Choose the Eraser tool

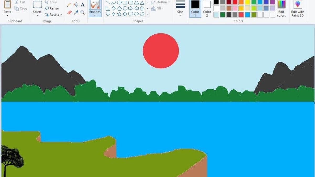pyautogui.click(x=69, y=12)
